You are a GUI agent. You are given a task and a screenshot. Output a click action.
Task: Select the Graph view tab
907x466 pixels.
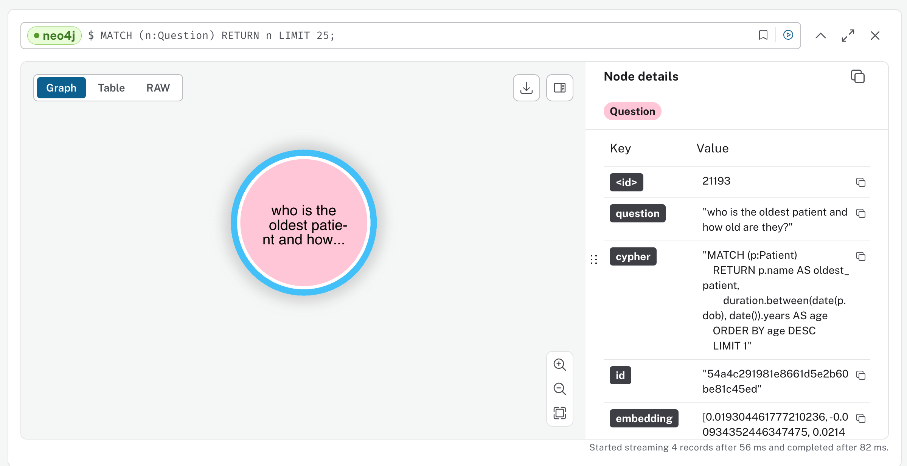(61, 88)
